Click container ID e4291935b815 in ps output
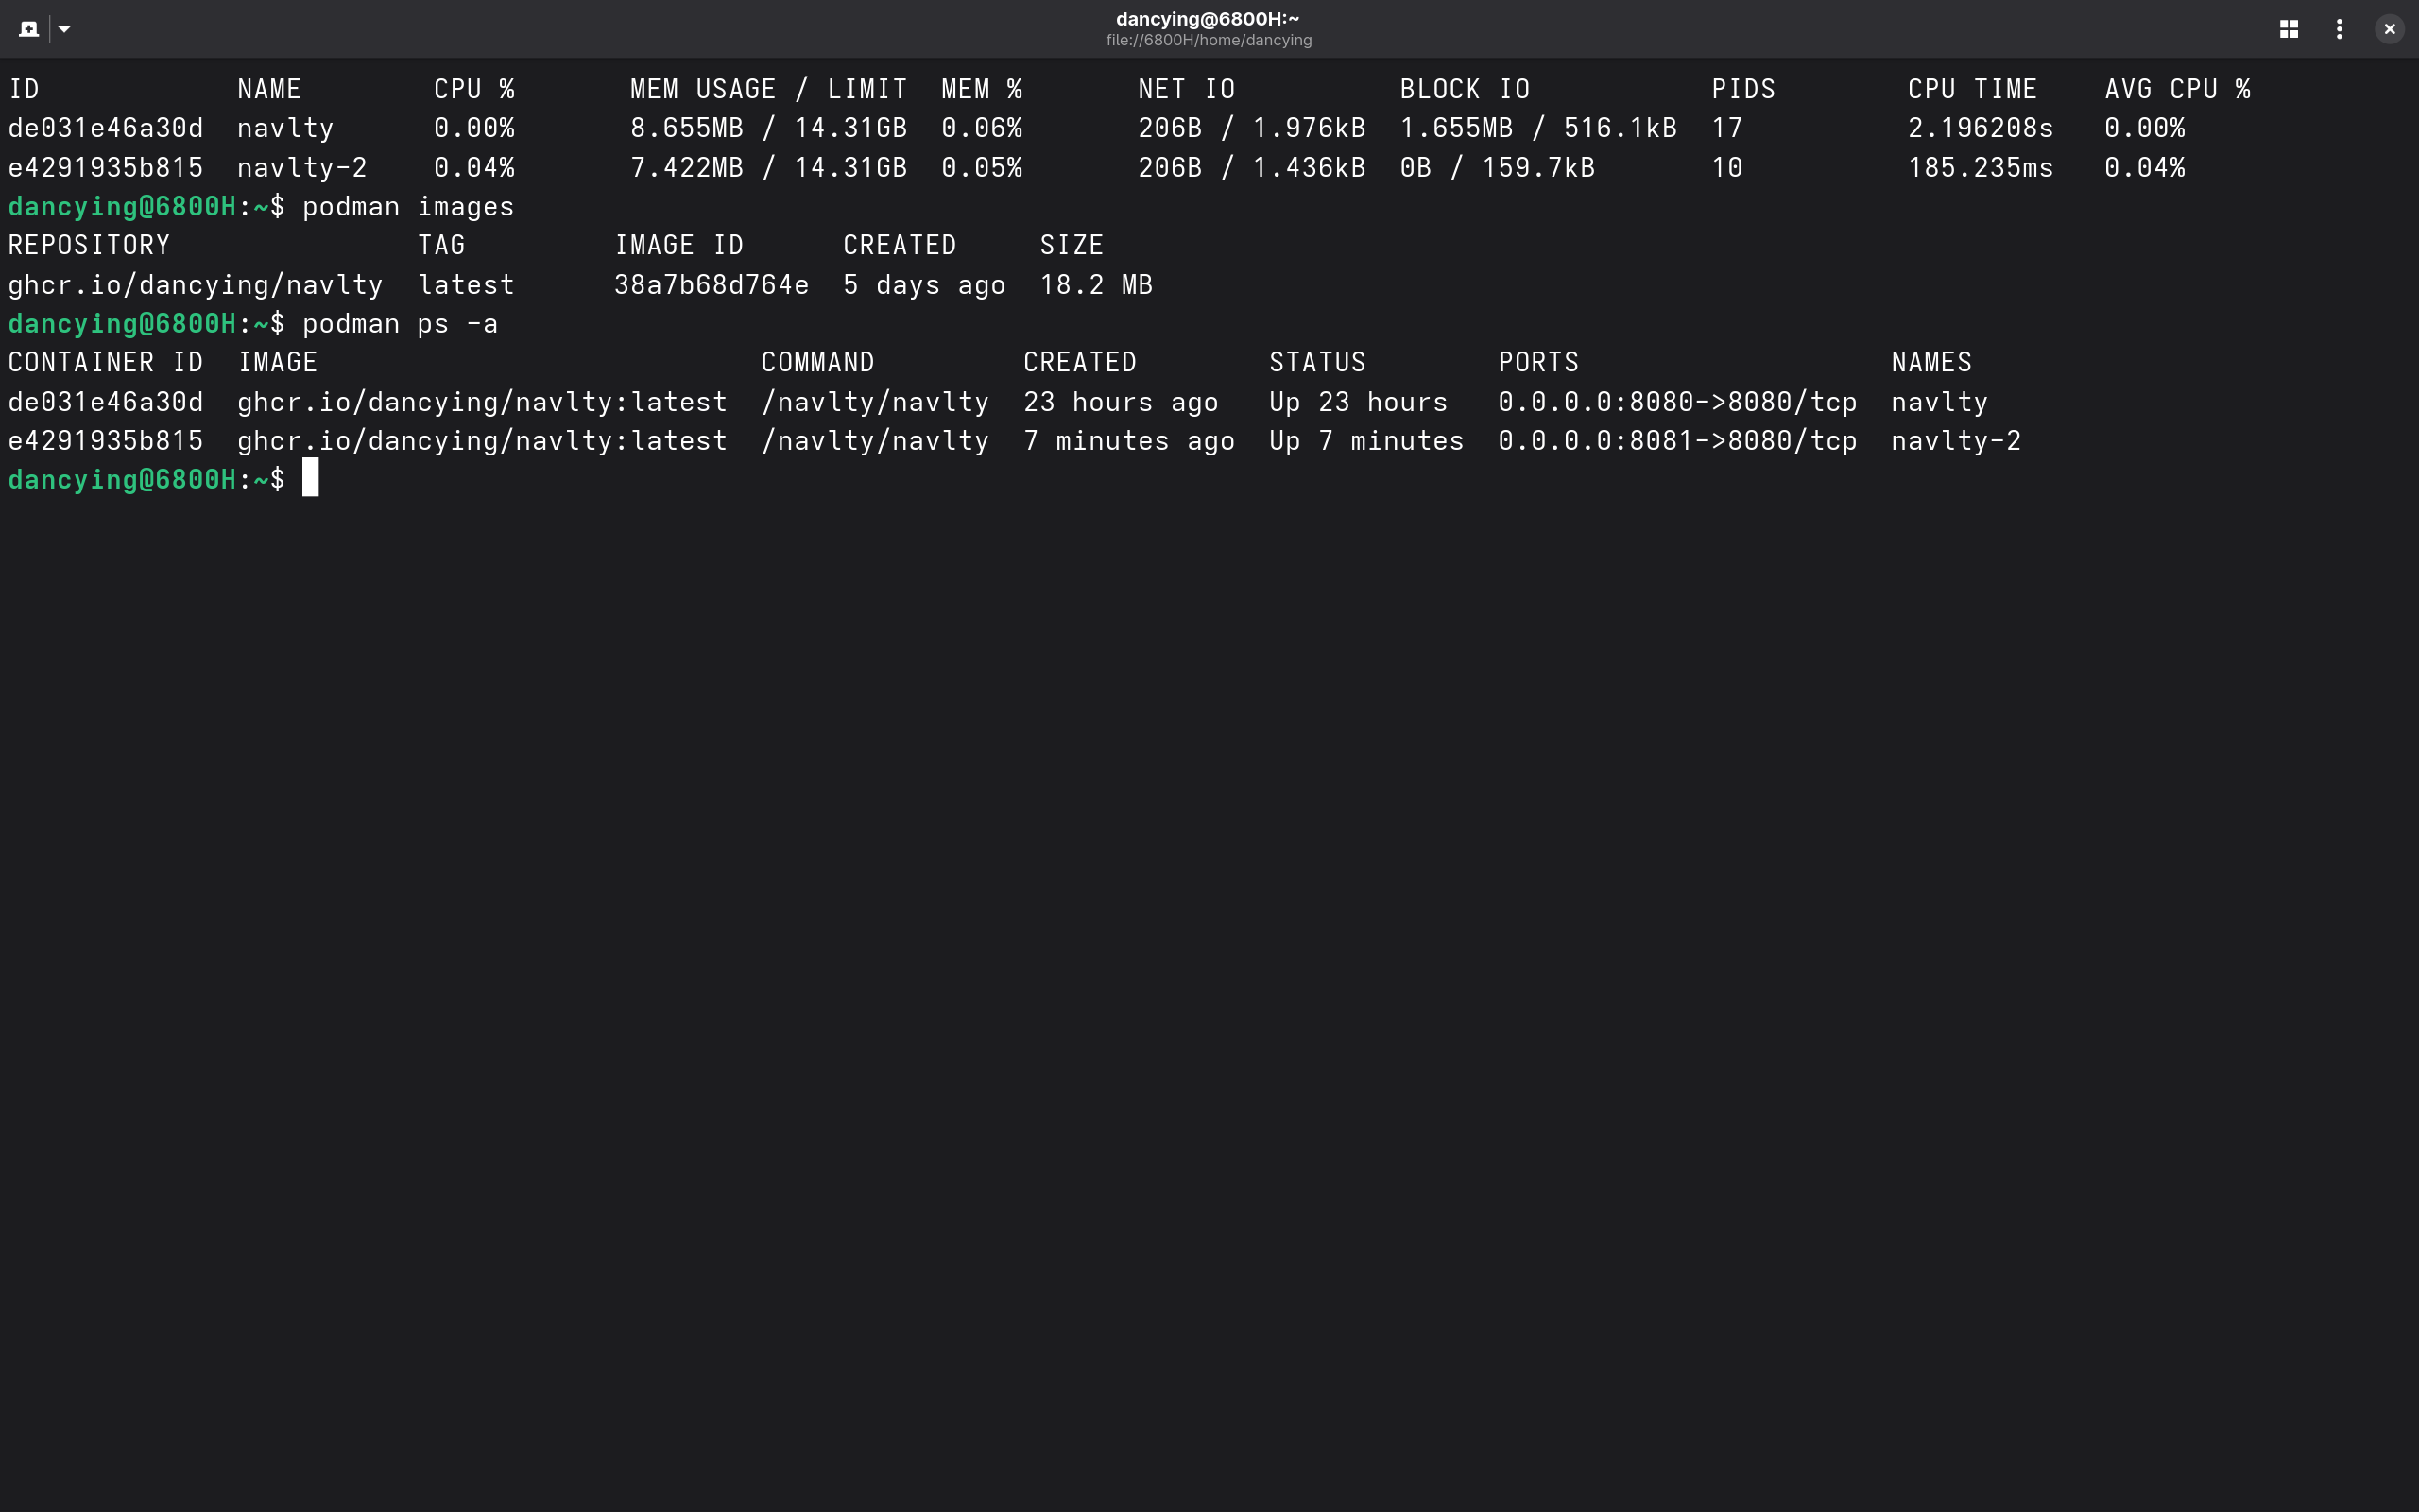The width and height of the screenshot is (2419, 1512). pyautogui.click(x=106, y=441)
